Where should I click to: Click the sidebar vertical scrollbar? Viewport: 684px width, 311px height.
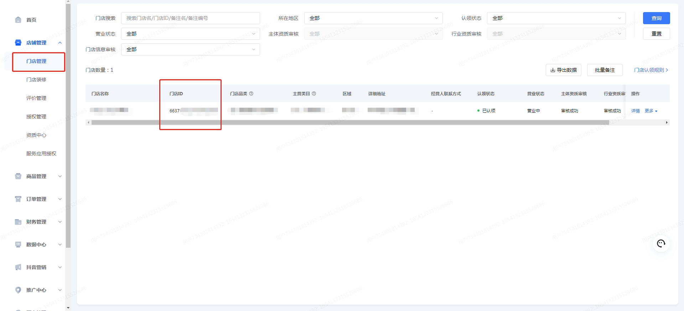tap(68, 126)
